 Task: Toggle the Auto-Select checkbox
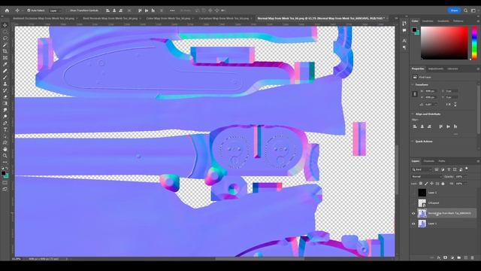tap(29, 11)
